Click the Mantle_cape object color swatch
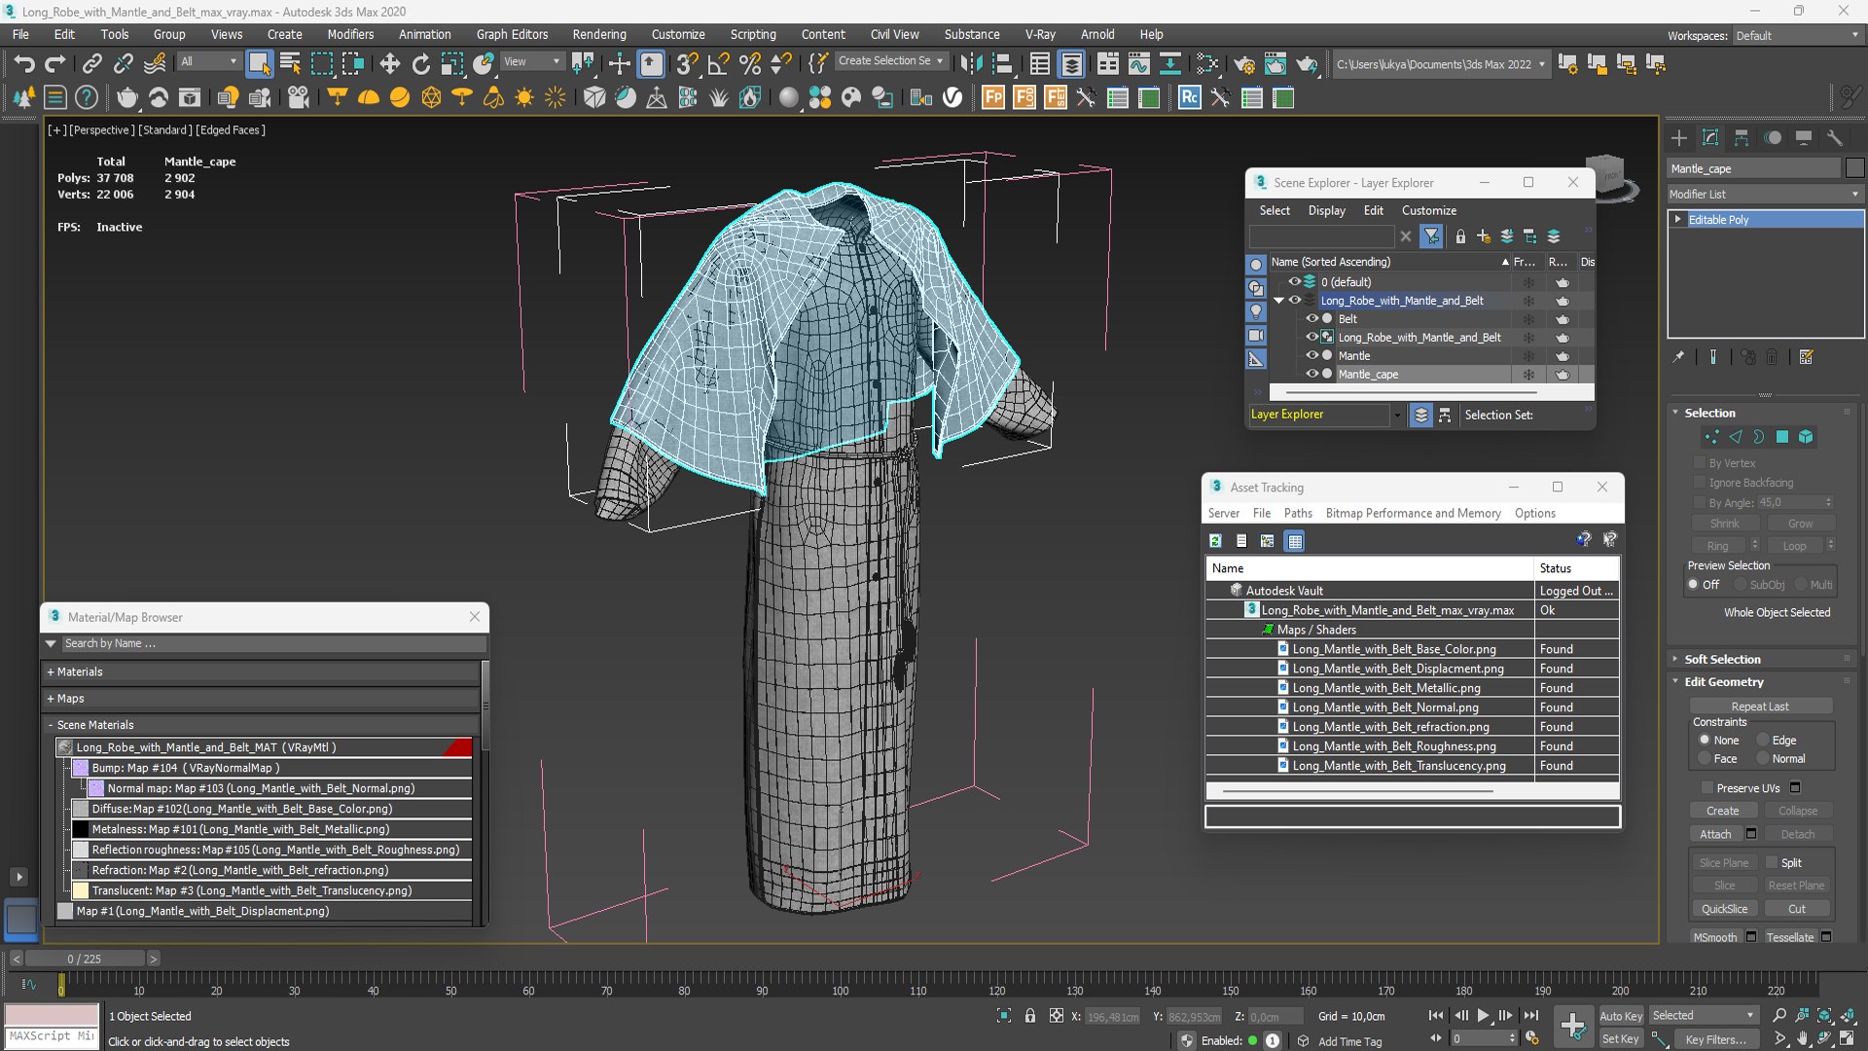Image resolution: width=1868 pixels, height=1051 pixels. (x=1854, y=168)
